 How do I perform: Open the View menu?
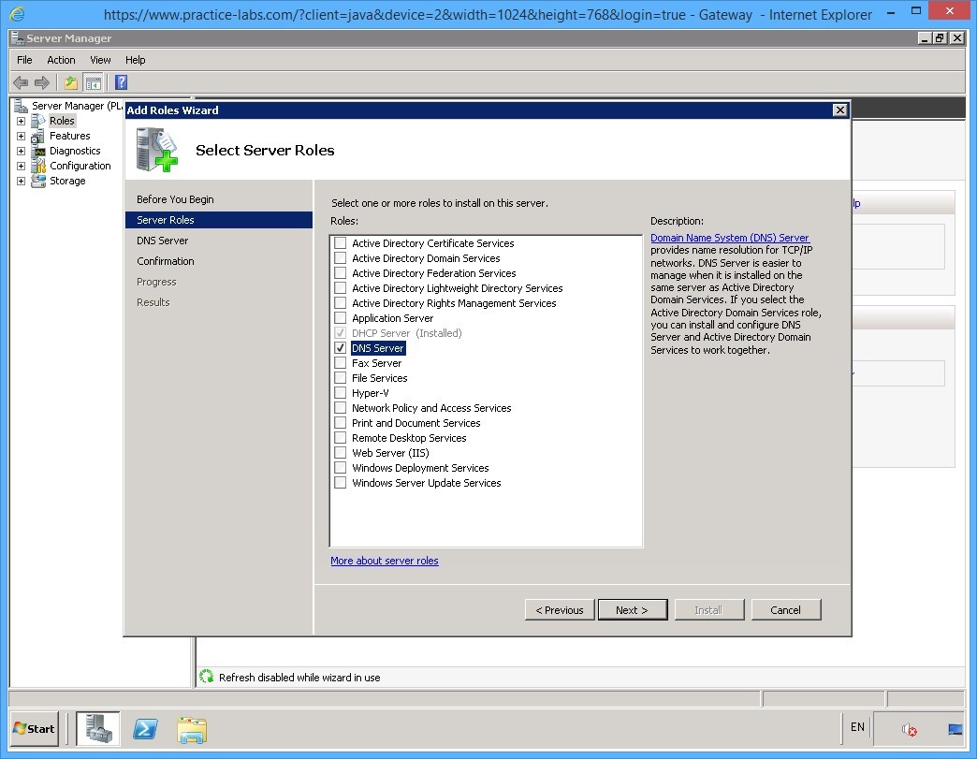[100, 59]
